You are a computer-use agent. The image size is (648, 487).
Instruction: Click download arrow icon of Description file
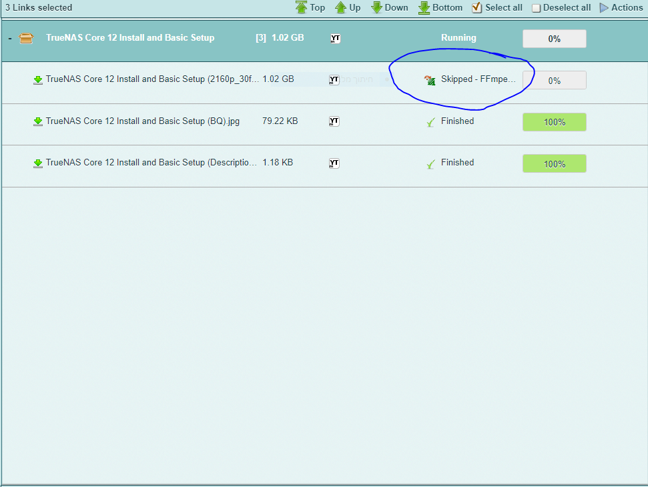click(x=38, y=163)
